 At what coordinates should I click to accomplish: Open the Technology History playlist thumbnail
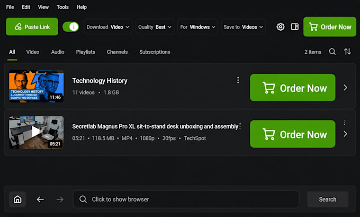pos(37,86)
